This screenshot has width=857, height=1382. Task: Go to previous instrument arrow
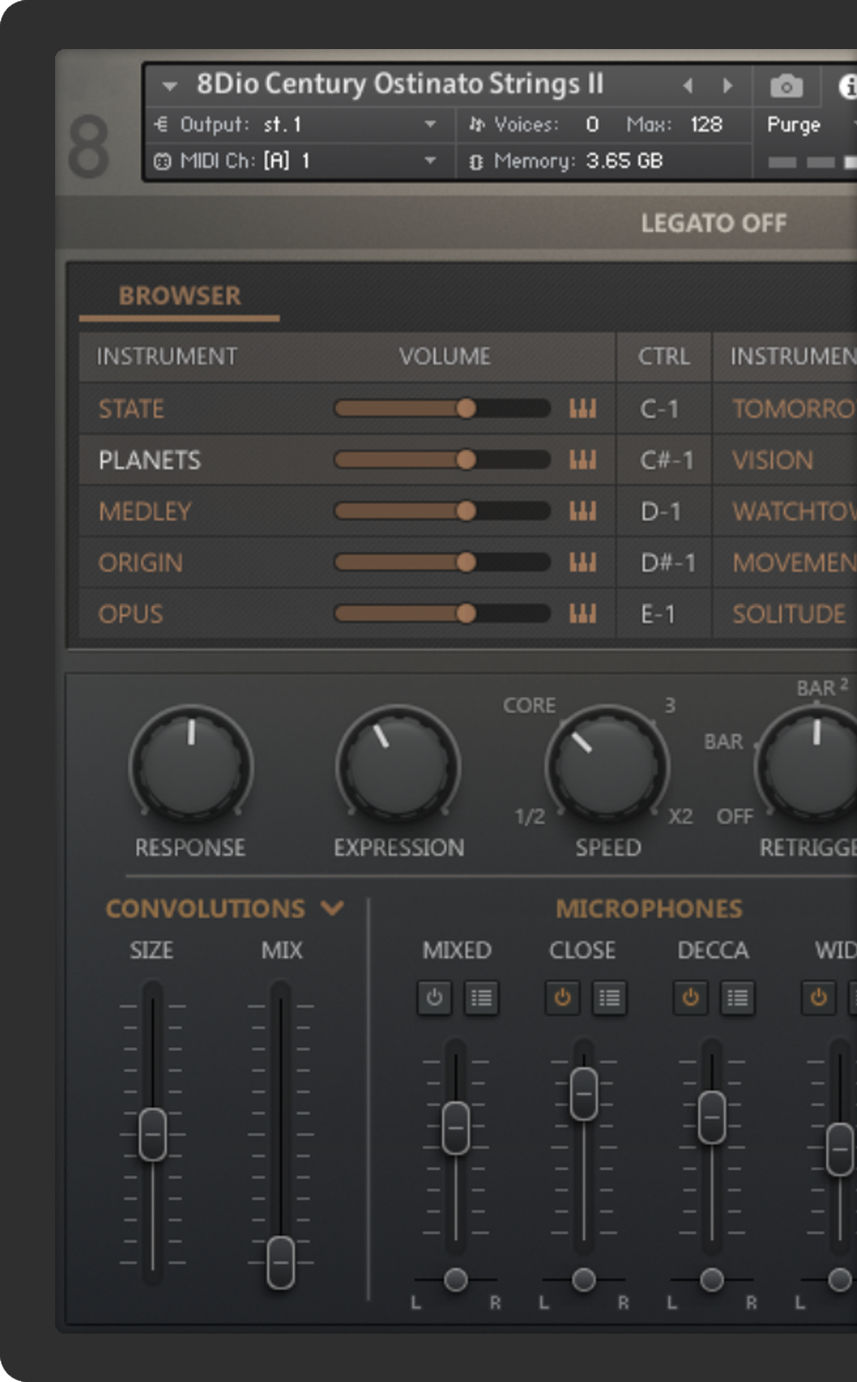pos(688,85)
